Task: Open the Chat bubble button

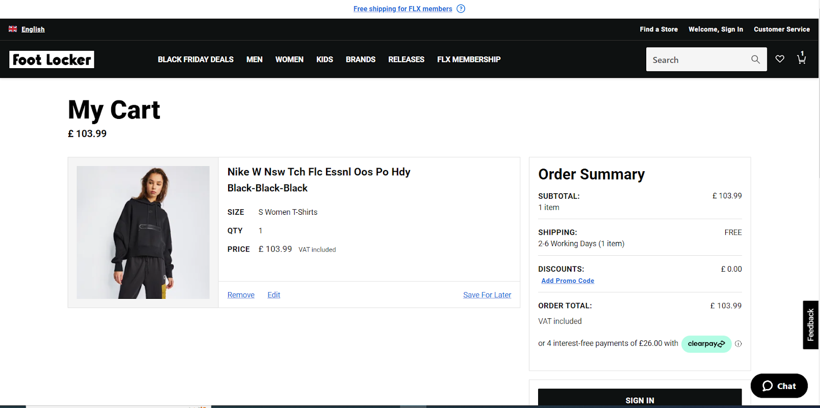Action: pyautogui.click(x=779, y=386)
